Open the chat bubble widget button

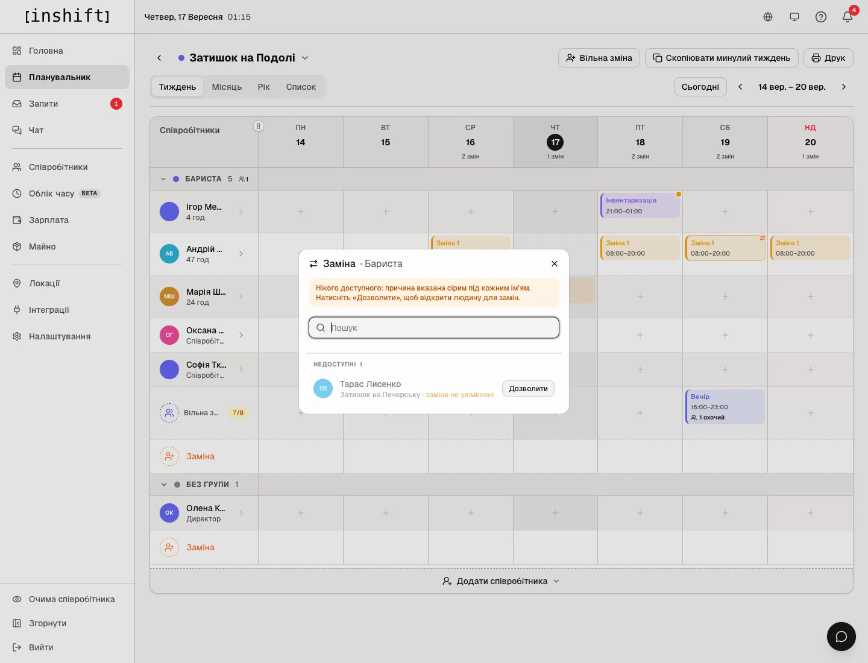tap(841, 636)
